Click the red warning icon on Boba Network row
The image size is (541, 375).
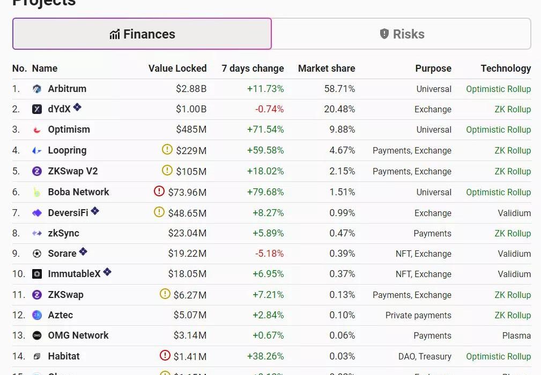[x=159, y=190]
